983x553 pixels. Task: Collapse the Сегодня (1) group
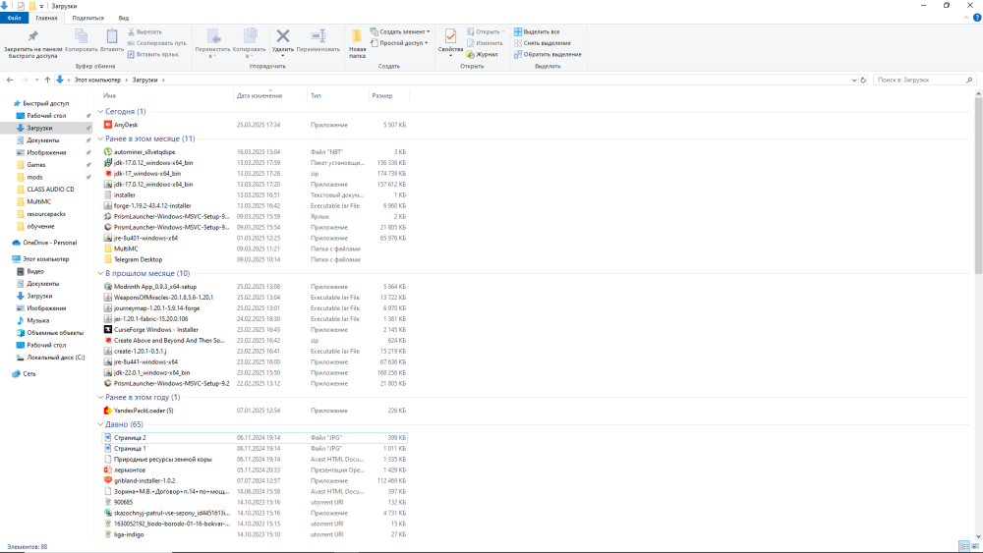point(100,111)
